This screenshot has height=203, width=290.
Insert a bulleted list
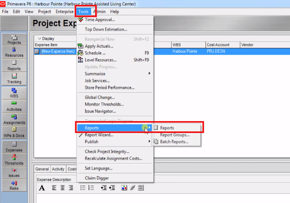click(82, 188)
